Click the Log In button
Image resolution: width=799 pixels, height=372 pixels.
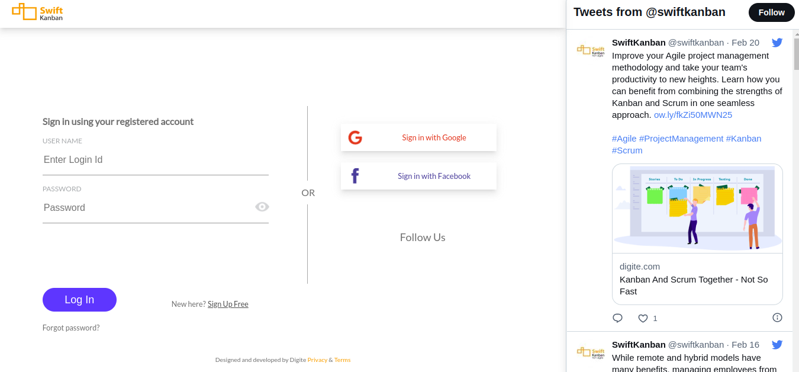79,300
